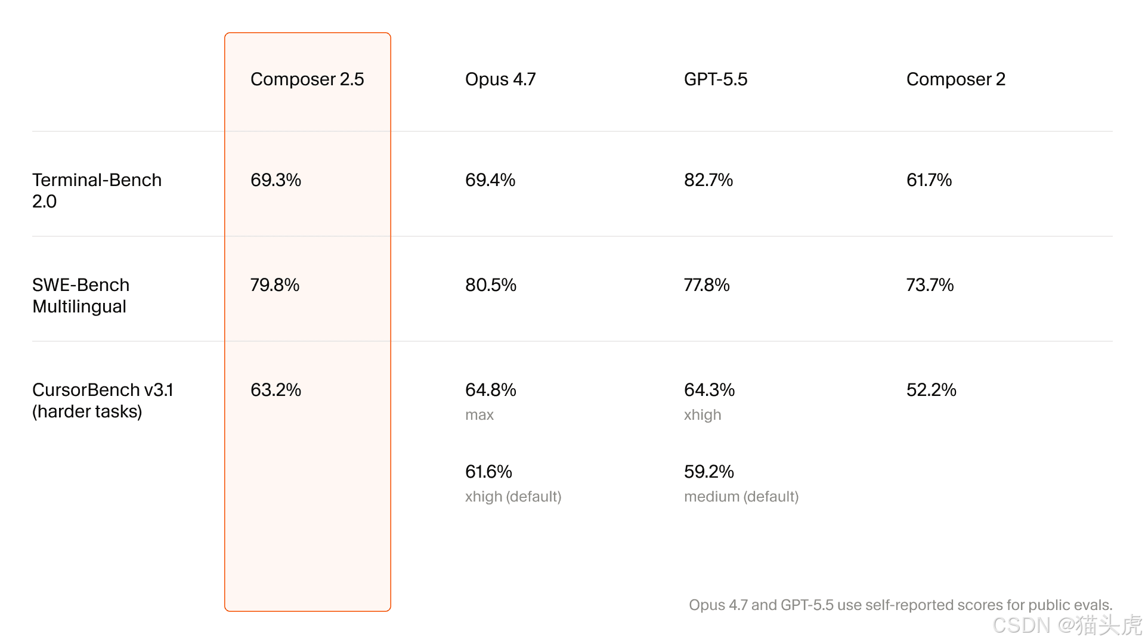This screenshot has height=644, width=1145.
Task: Click the GPT-5.5 column header
Action: (716, 79)
